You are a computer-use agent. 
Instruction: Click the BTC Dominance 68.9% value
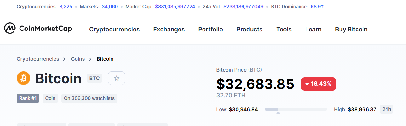(x=317, y=6)
